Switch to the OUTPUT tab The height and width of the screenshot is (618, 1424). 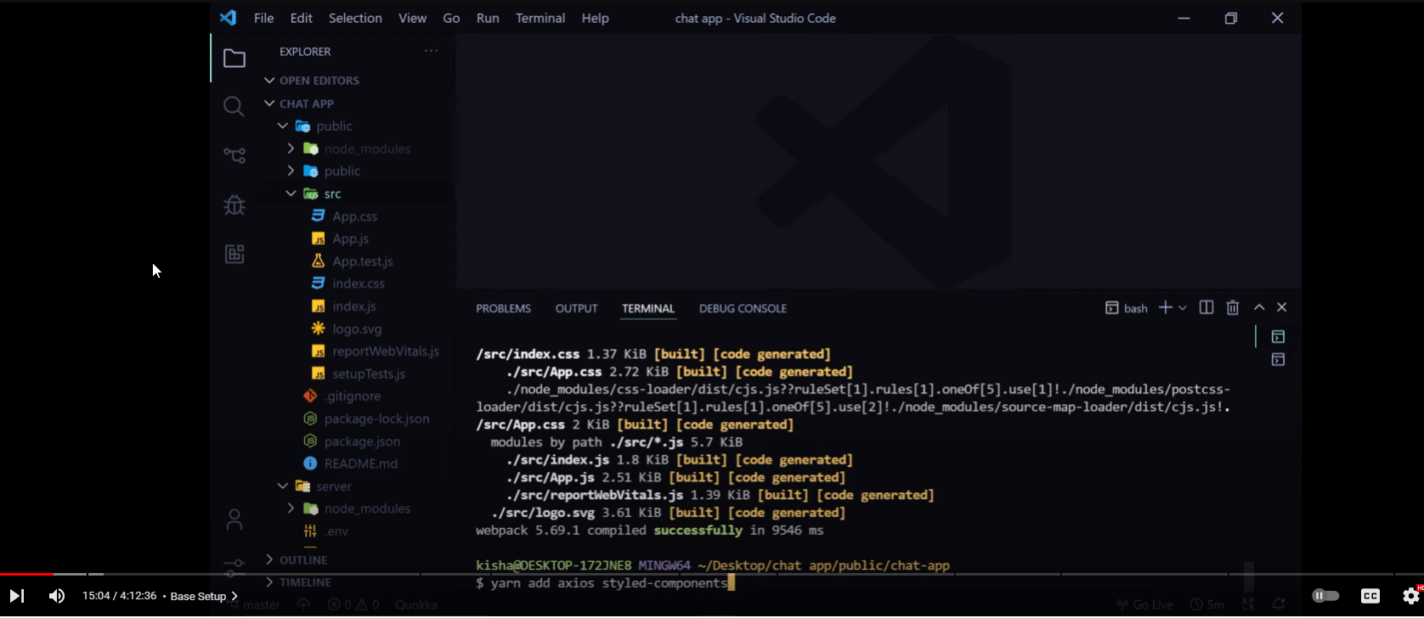(x=576, y=308)
